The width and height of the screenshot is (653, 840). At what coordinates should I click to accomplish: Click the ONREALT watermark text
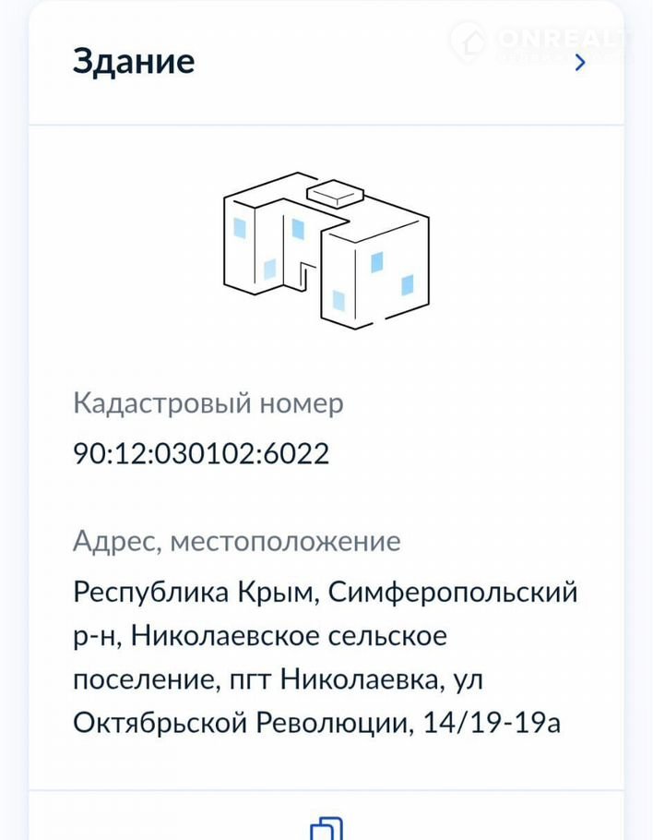(x=564, y=40)
